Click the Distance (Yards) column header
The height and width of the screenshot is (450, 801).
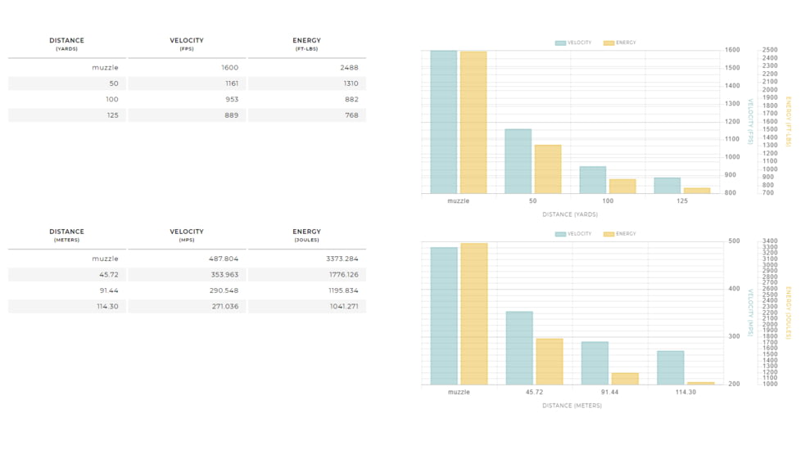tap(66, 44)
